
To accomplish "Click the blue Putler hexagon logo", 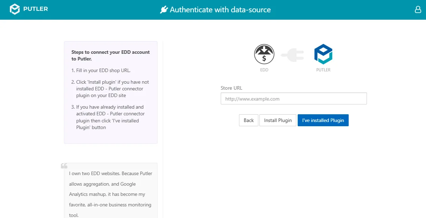I will (323, 54).
